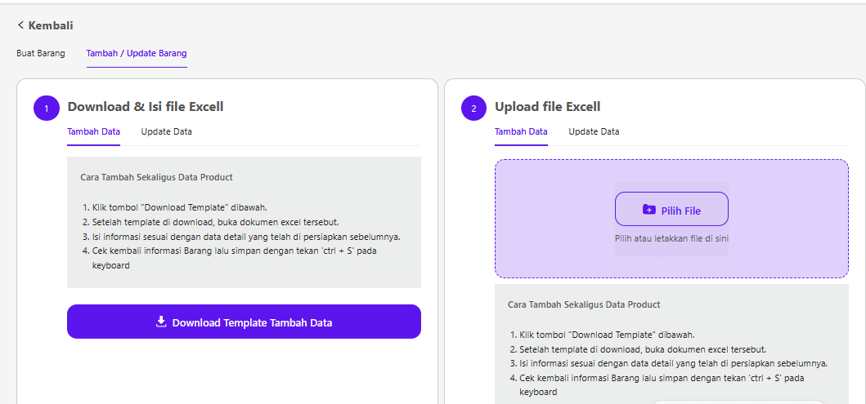Click instructions title in the Download section
The height and width of the screenshot is (404, 866).
pos(156,177)
